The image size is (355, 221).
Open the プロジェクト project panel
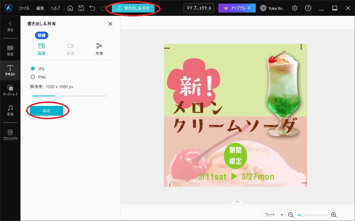coord(10,135)
